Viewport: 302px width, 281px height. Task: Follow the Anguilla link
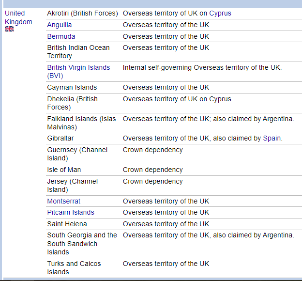pyautogui.click(x=60, y=25)
